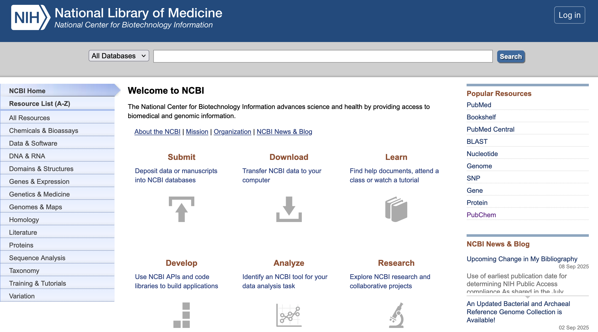This screenshot has height=332, width=598.
Task: Expand the news summary arrow below compliance text
Action: 527,297
